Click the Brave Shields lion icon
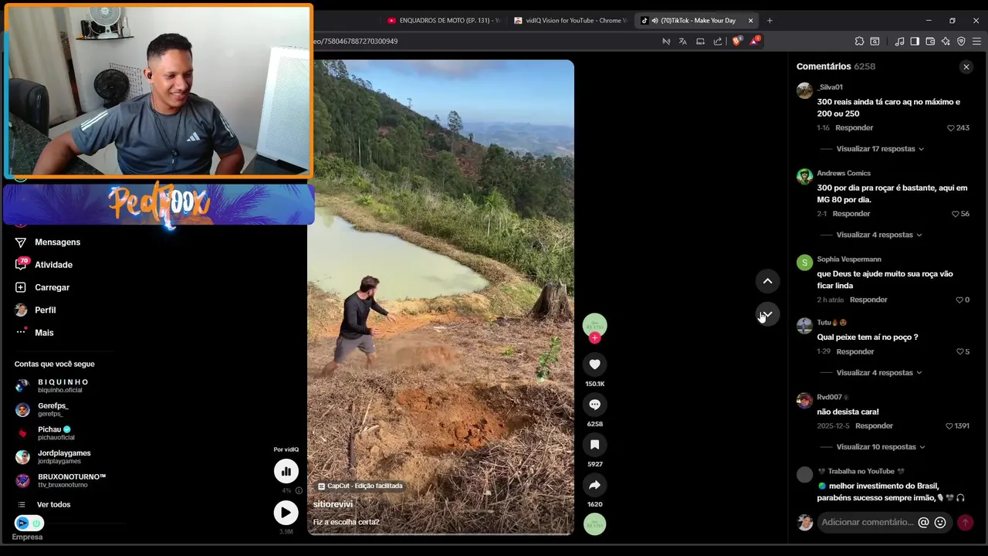Image resolution: width=988 pixels, height=556 pixels. [736, 42]
